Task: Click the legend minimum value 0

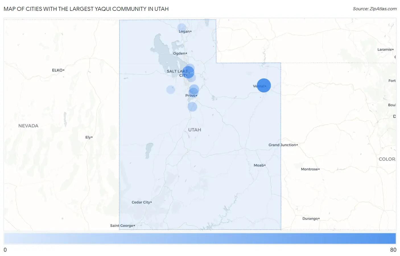Action: pyautogui.click(x=5, y=250)
